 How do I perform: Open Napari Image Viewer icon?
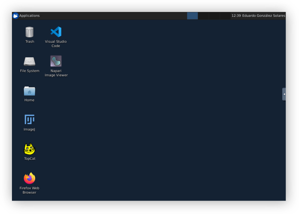[56, 61]
